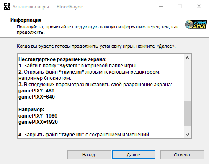Click the line 'gamePIXX=1920'
Viewport: 209px width, 164px height.
point(38,122)
